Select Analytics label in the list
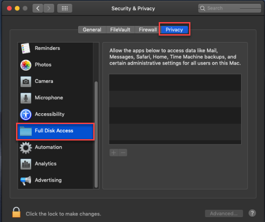 [46, 163]
